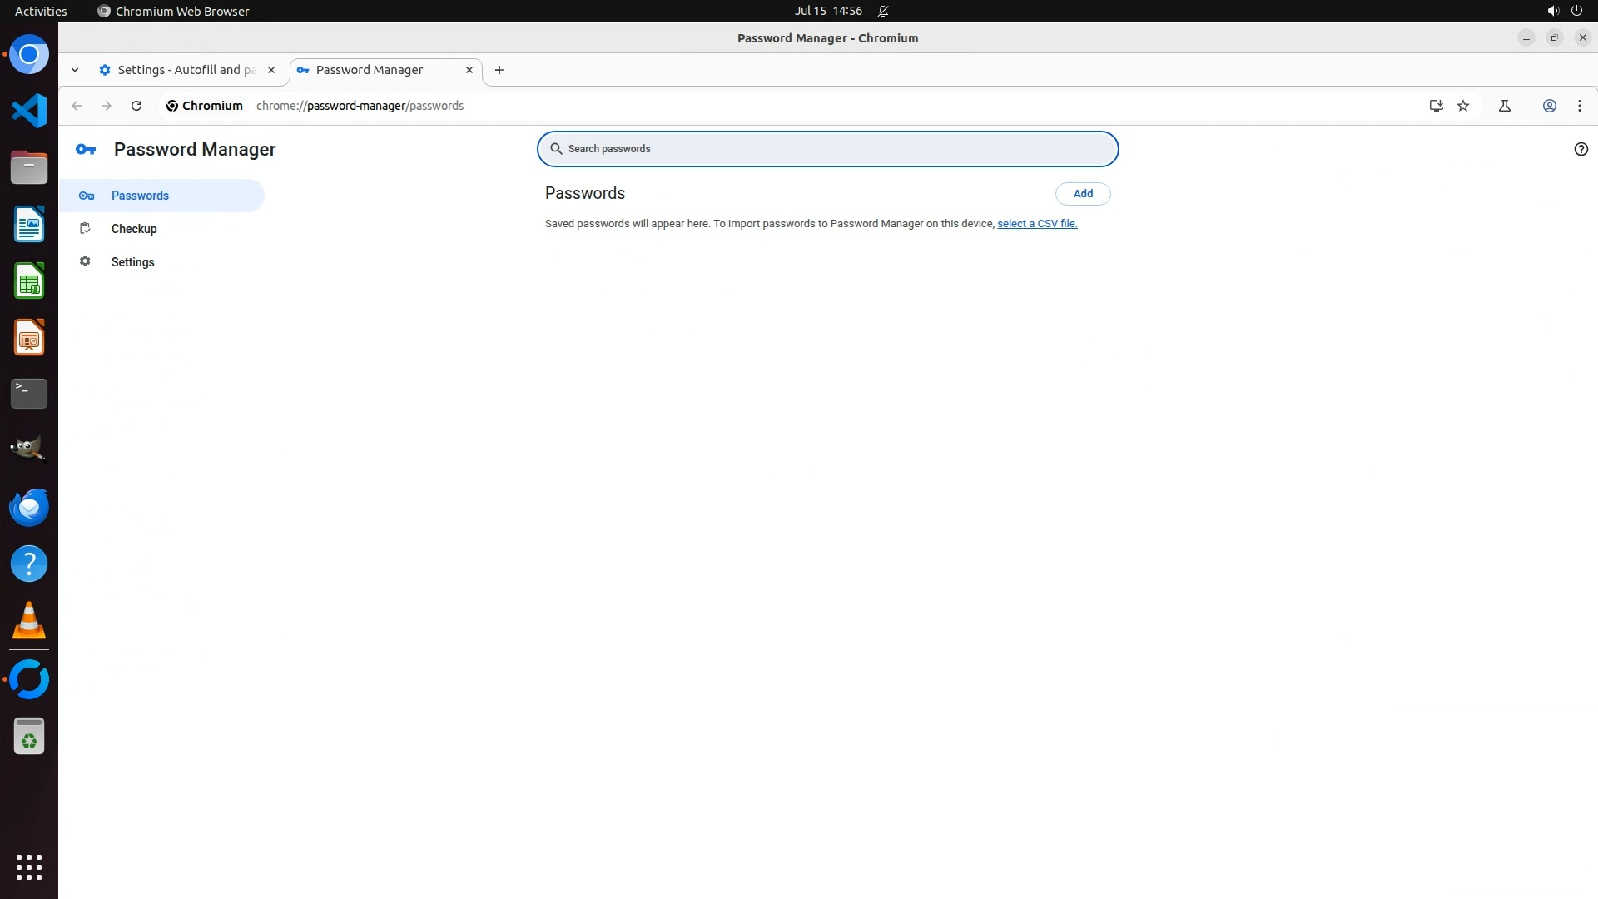Launch Visual Studio Code from dock
Viewport: 1598px width, 899px height.
tap(29, 111)
